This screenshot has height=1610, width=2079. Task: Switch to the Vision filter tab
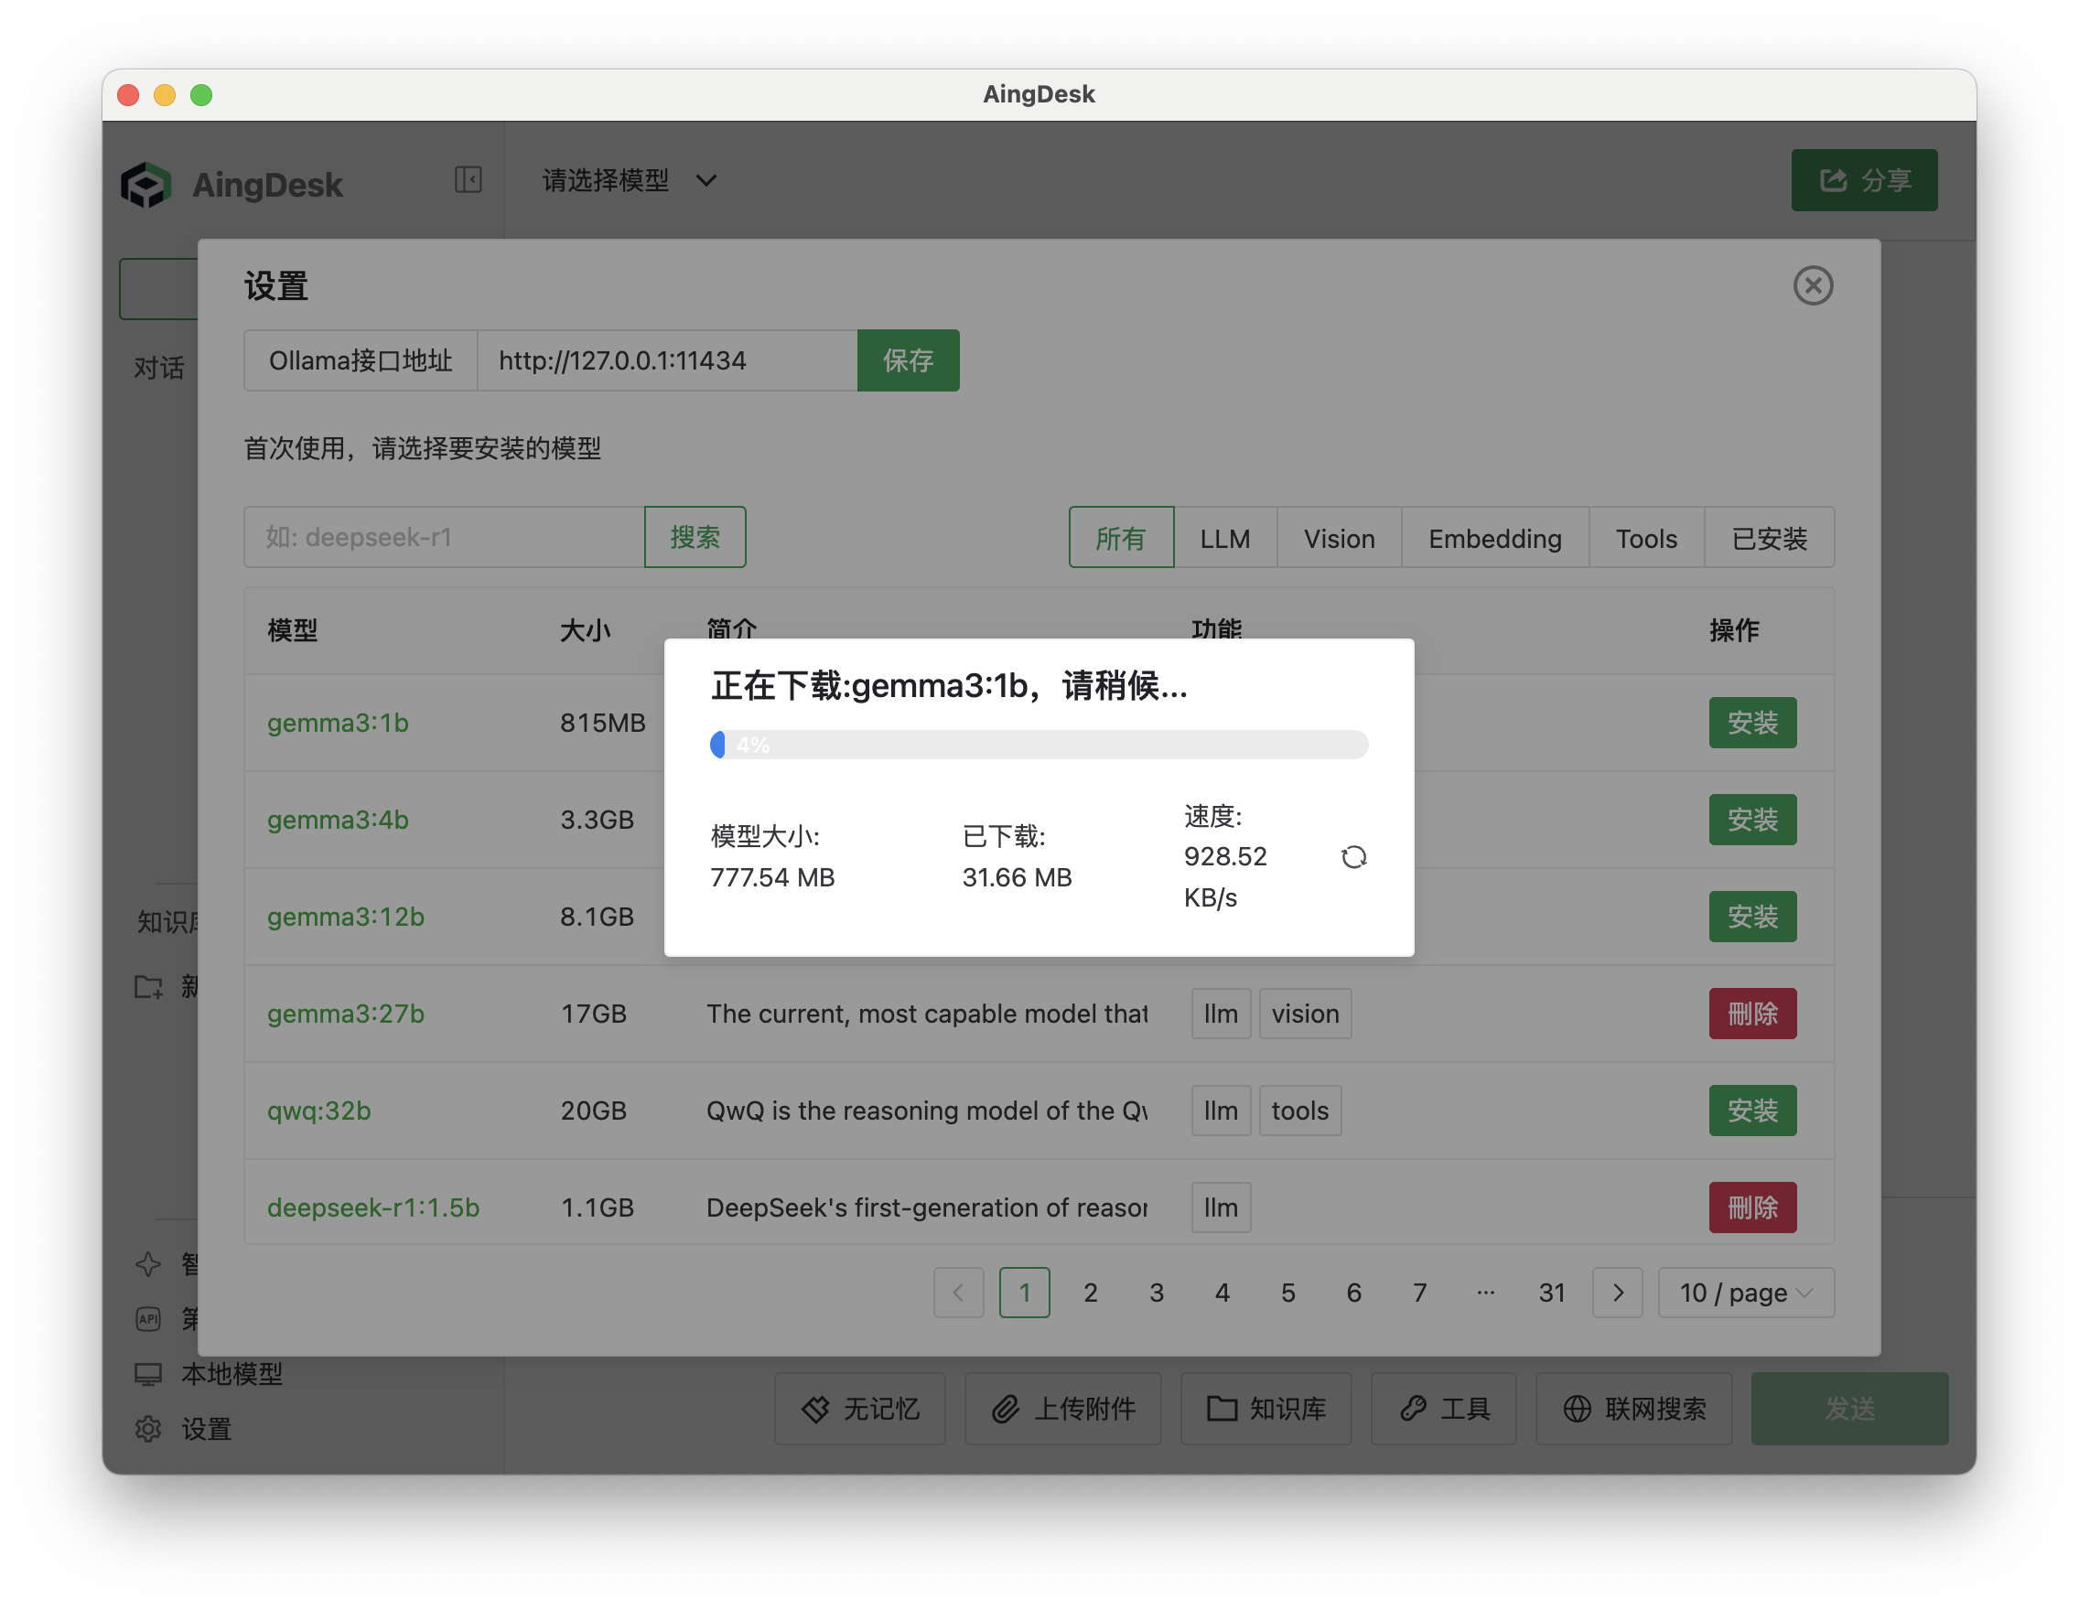point(1339,539)
